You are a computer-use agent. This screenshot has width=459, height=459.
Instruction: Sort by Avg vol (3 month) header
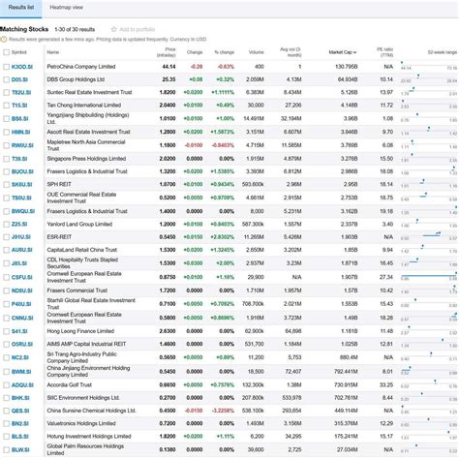pos(291,52)
